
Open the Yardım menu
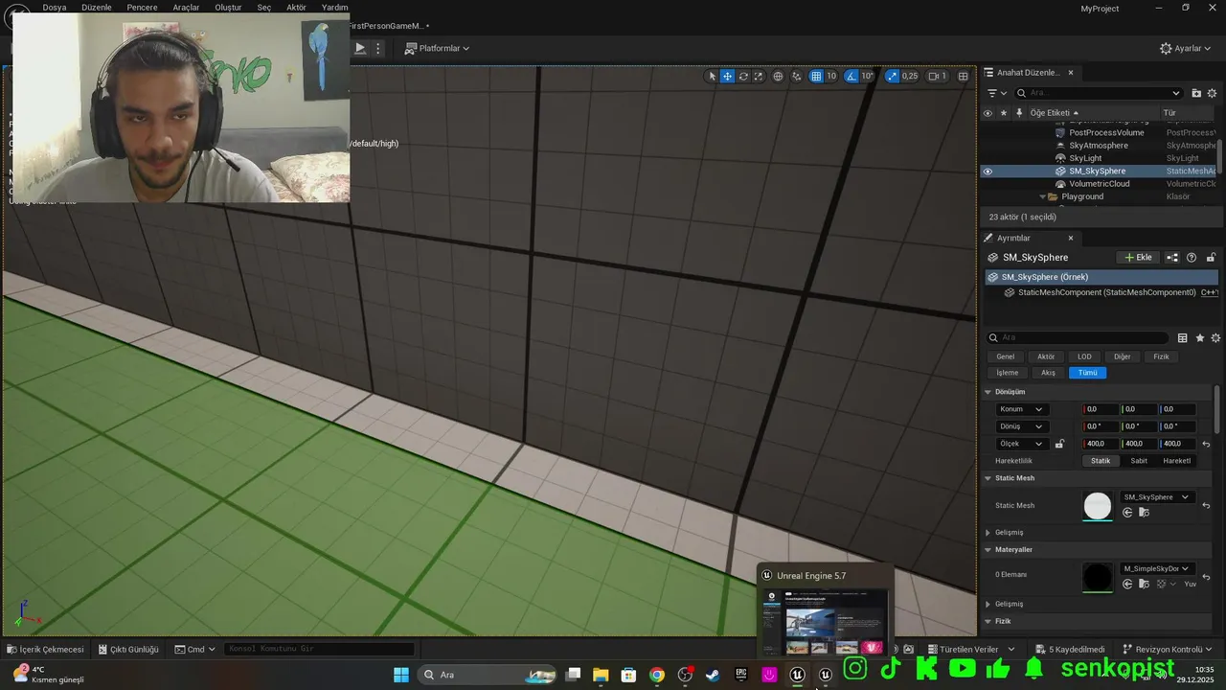click(334, 7)
